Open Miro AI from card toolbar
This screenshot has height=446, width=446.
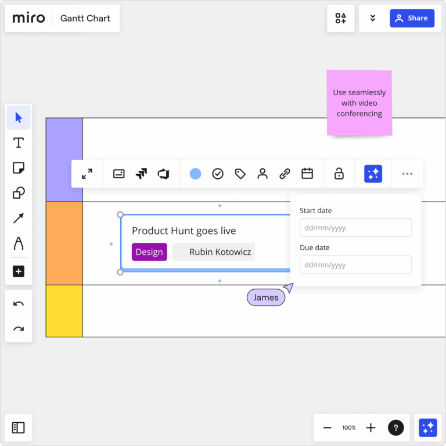point(373,174)
